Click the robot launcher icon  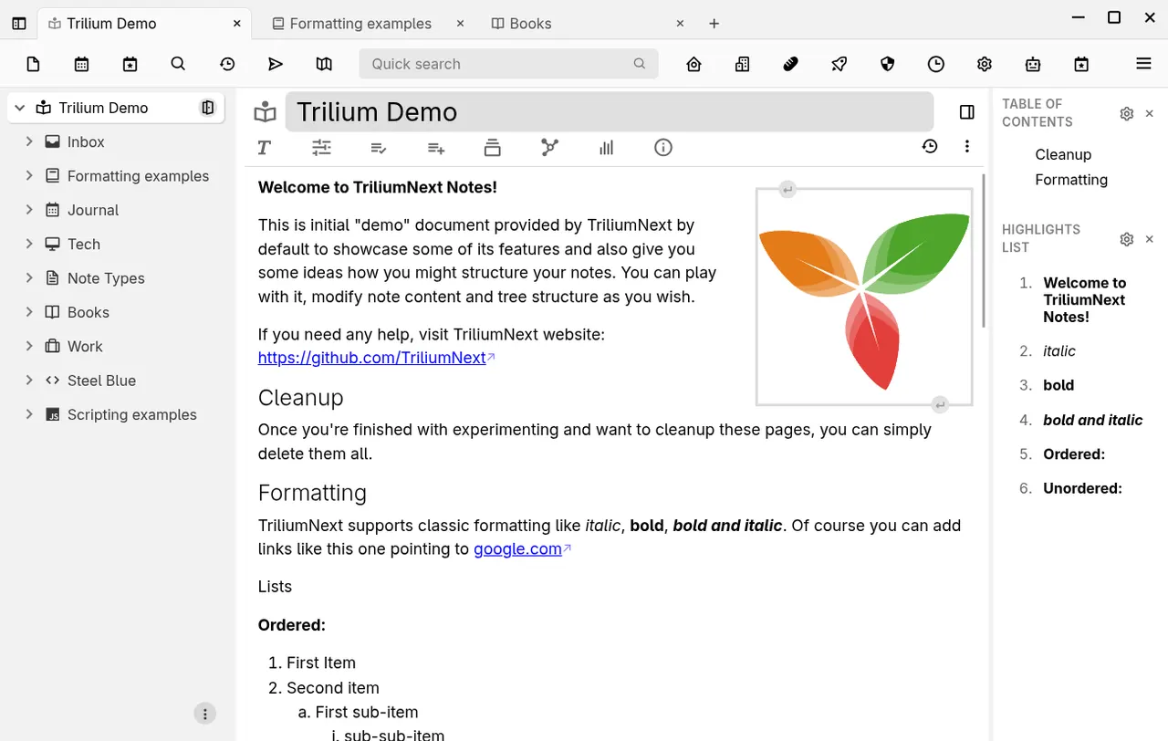click(1033, 64)
